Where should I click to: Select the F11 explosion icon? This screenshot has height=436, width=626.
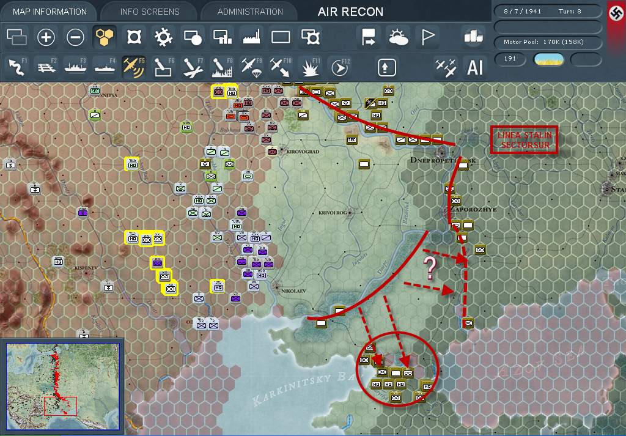click(x=310, y=67)
